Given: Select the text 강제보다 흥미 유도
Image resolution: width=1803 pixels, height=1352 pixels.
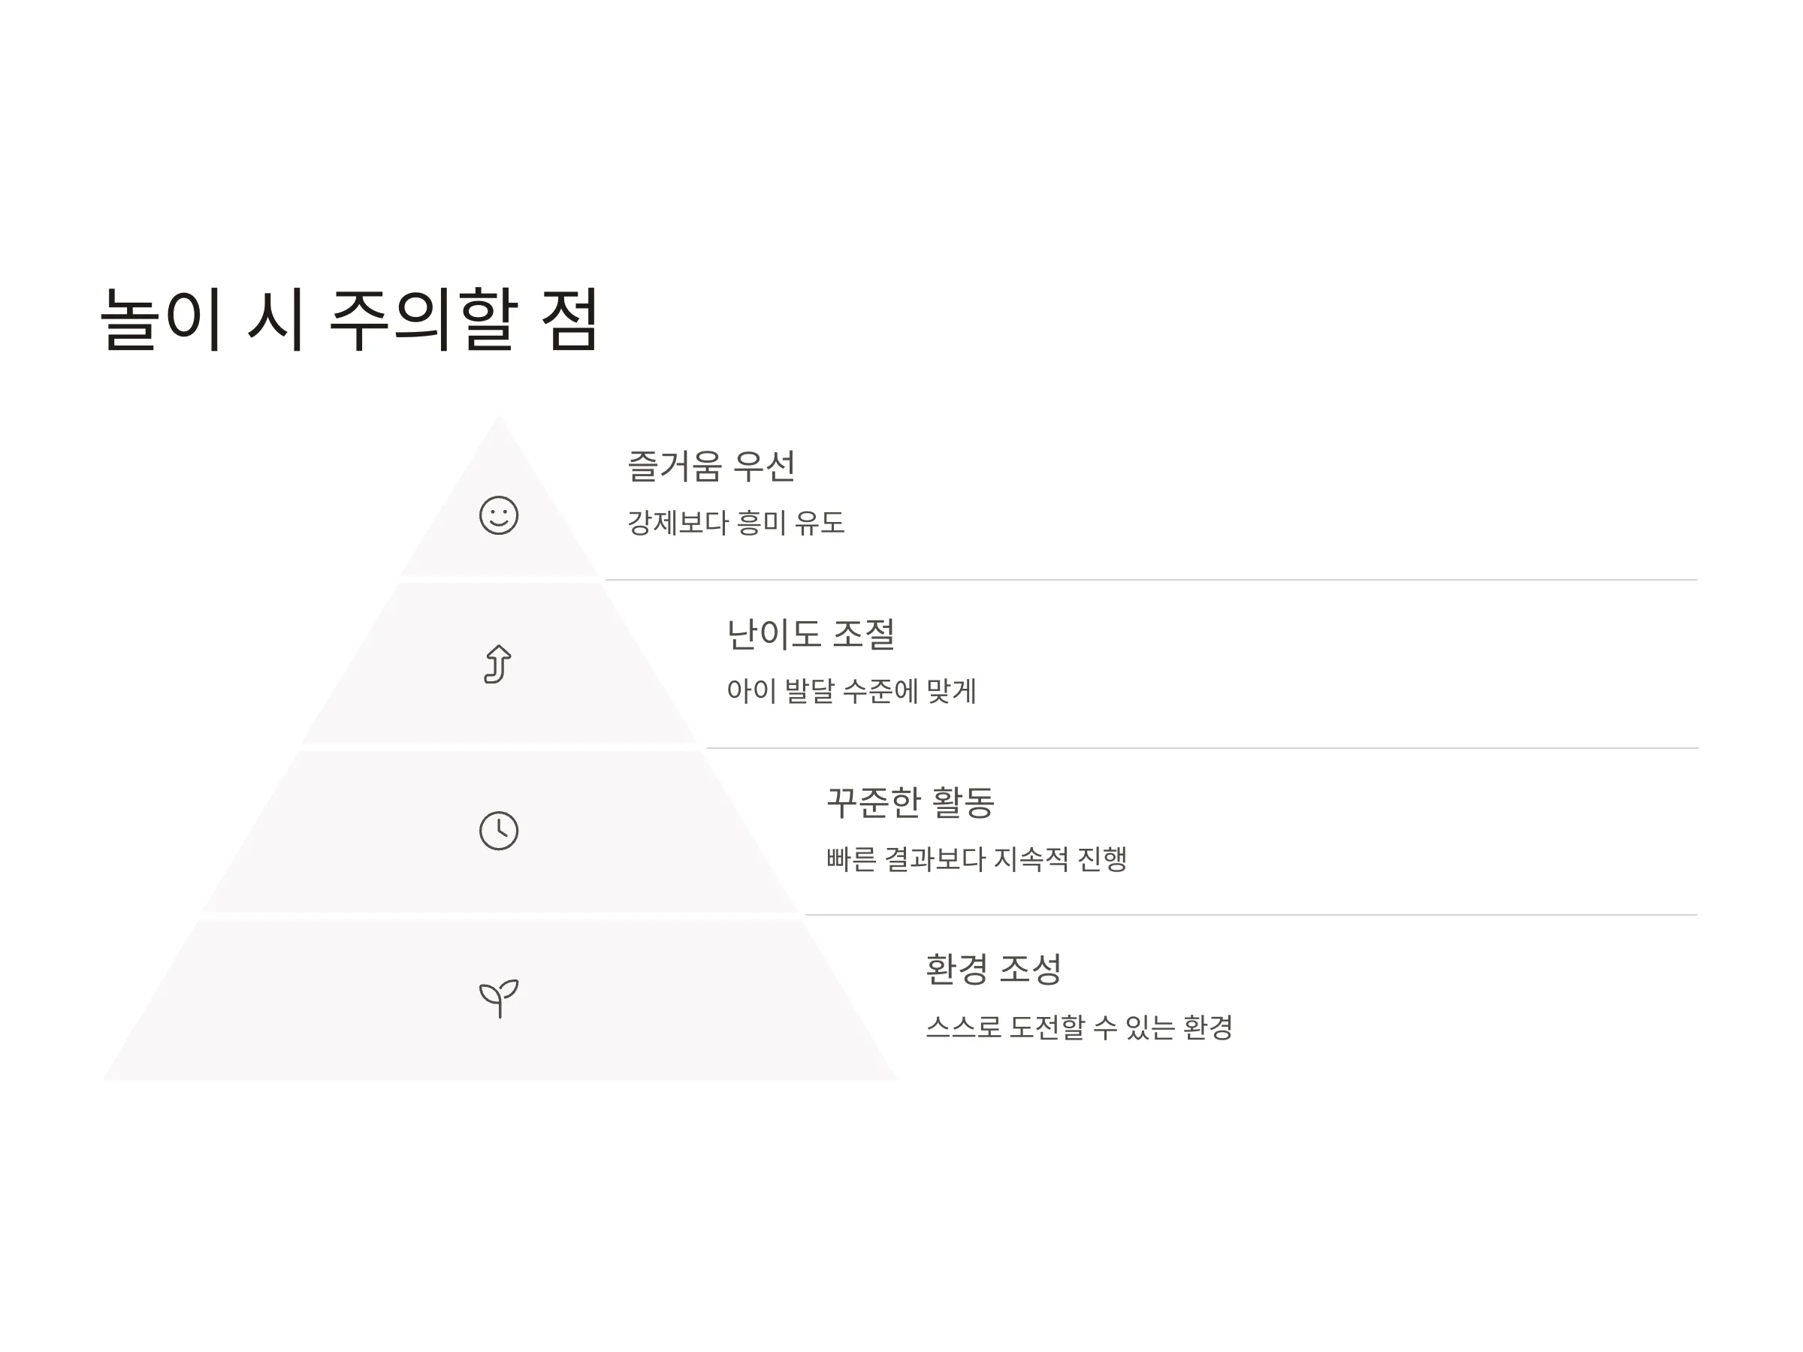Looking at the screenshot, I should pos(736,522).
